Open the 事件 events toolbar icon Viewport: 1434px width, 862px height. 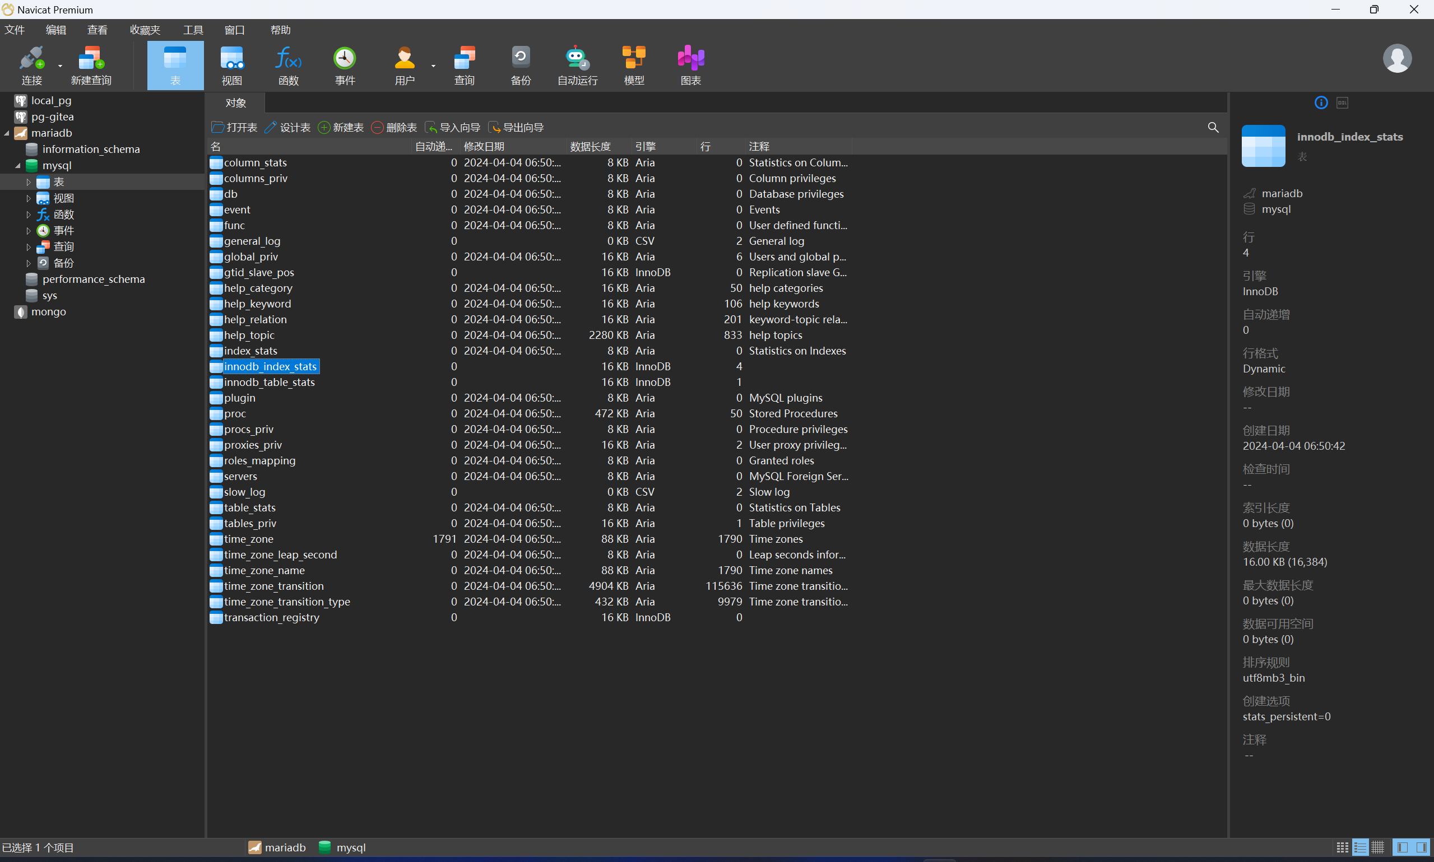pos(345,65)
